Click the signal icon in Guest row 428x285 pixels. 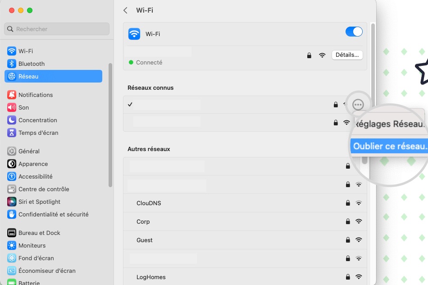point(359,240)
